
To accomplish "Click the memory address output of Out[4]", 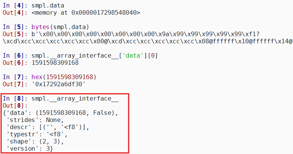I will [86, 12].
